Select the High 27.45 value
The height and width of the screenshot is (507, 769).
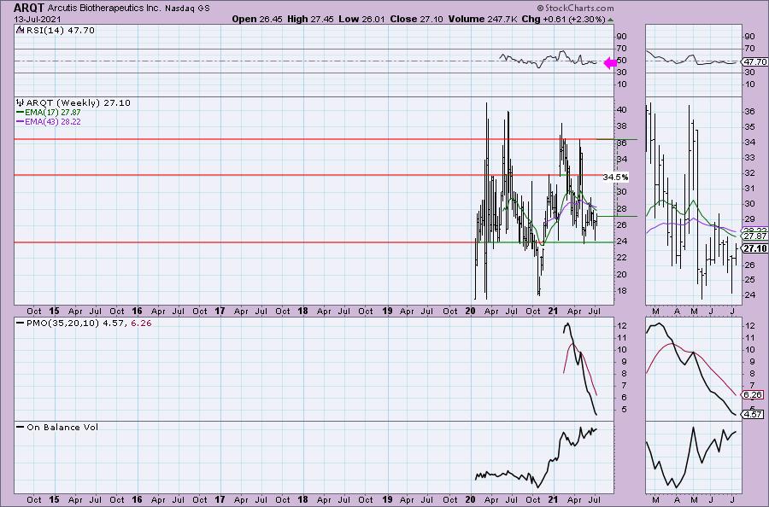click(310, 19)
